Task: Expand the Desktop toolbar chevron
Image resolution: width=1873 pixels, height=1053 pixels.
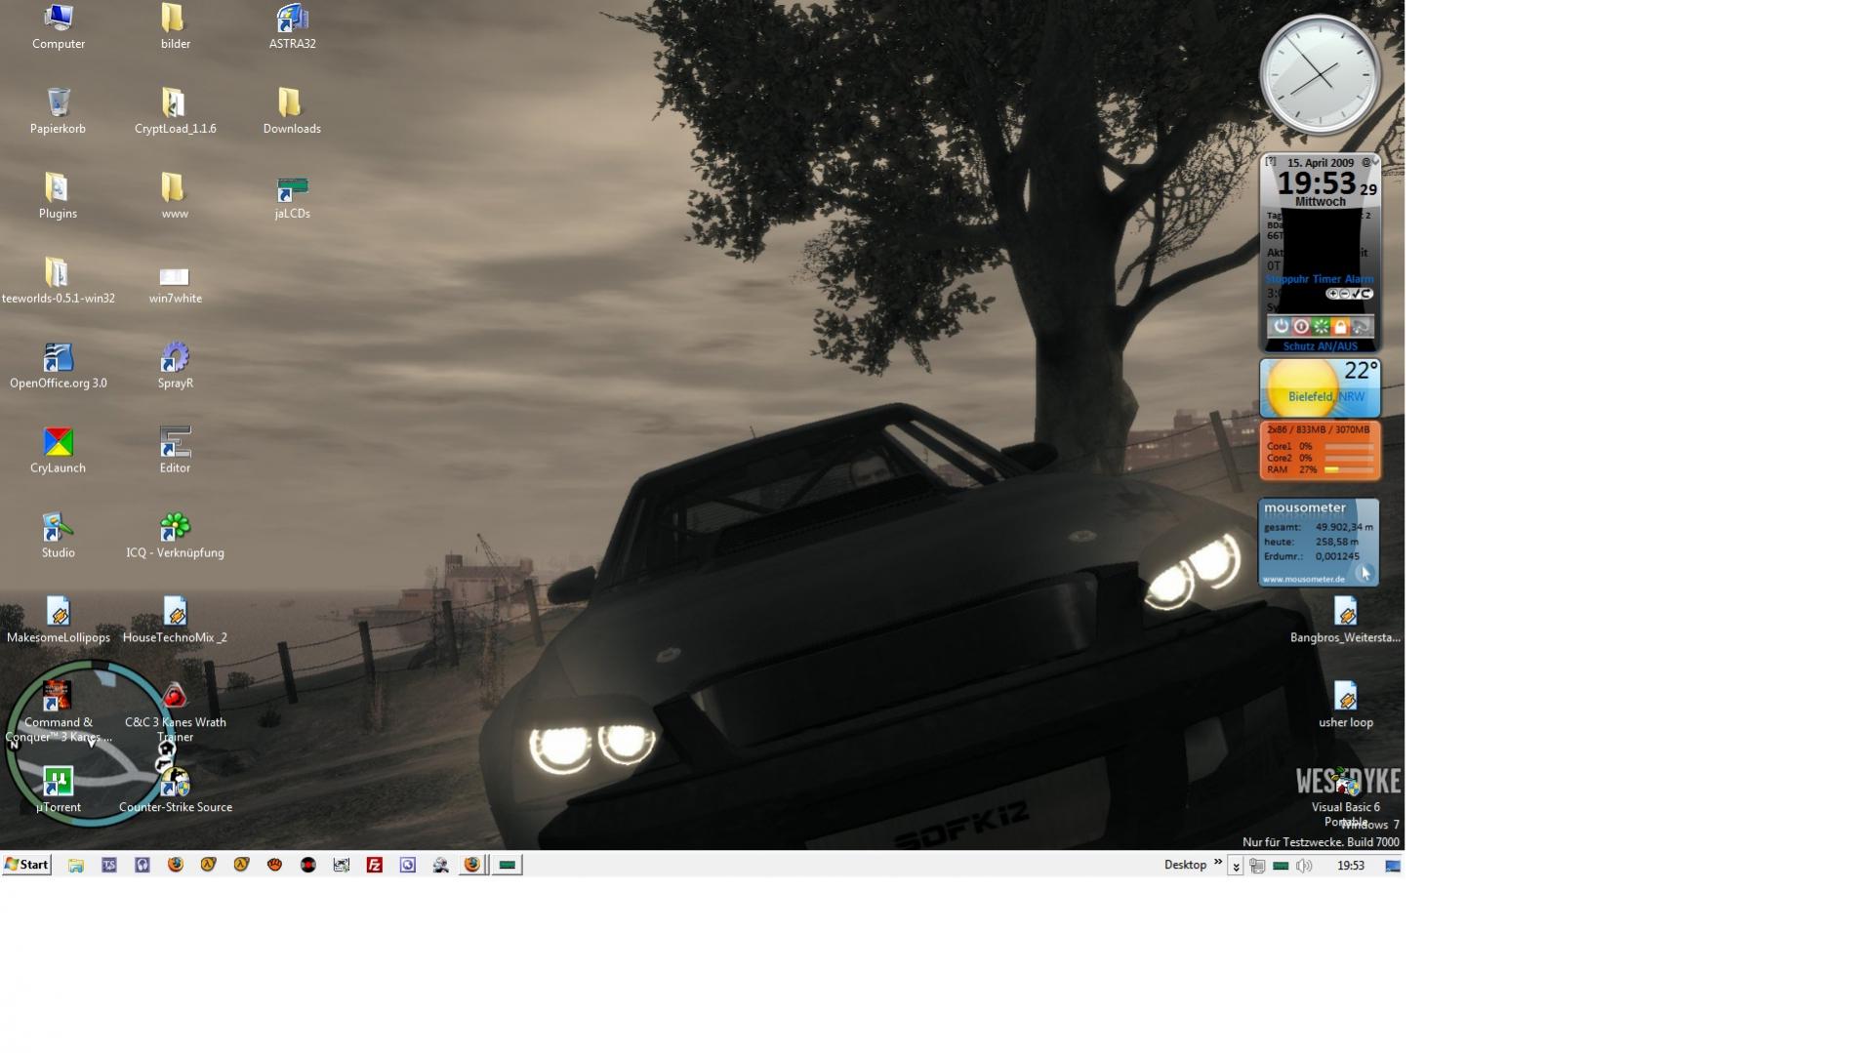Action: (x=1218, y=862)
